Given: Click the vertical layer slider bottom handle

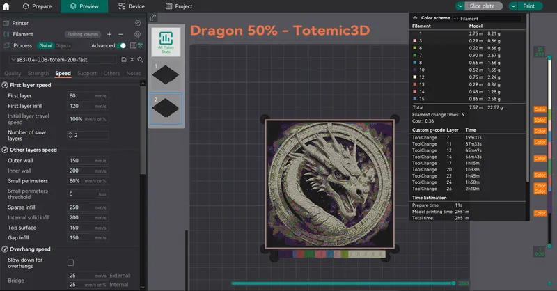Looking at the screenshot, I should pos(549,246).
